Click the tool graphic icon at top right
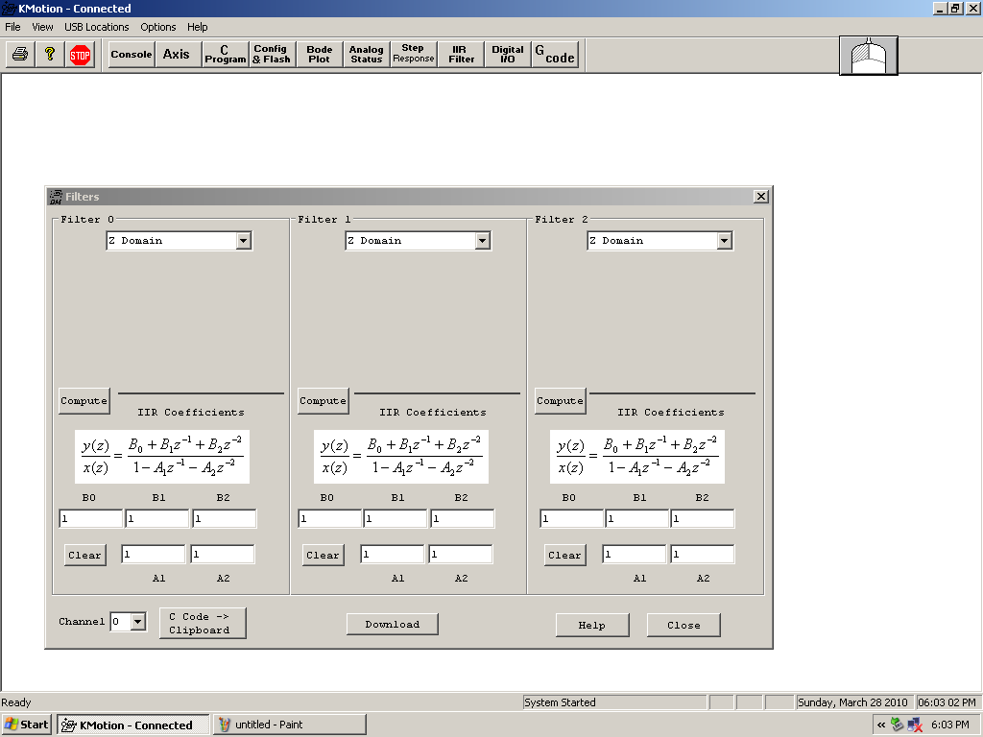This screenshot has width=983, height=737. tap(868, 56)
